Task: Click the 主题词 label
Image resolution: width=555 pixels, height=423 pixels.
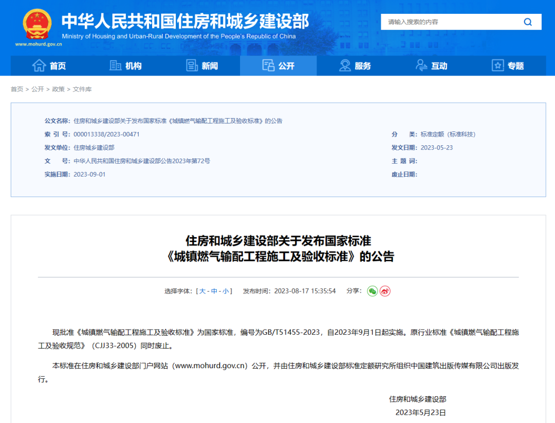Action: tap(404, 161)
